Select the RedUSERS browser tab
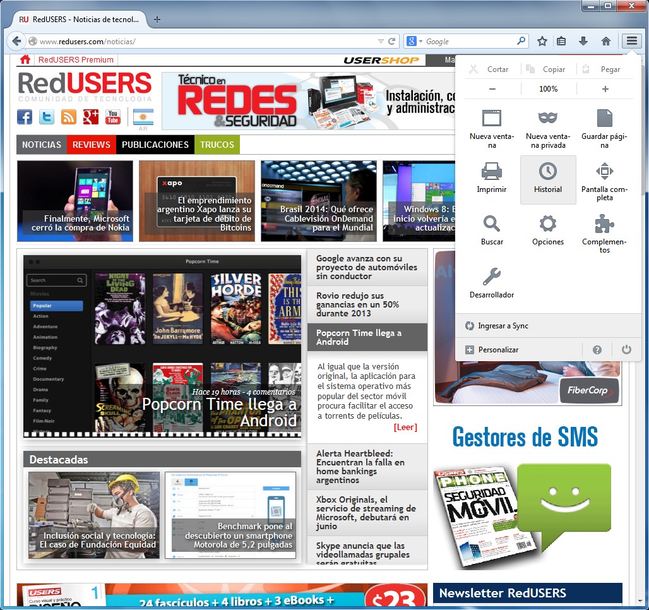The width and height of the screenshot is (649, 610). [79, 20]
